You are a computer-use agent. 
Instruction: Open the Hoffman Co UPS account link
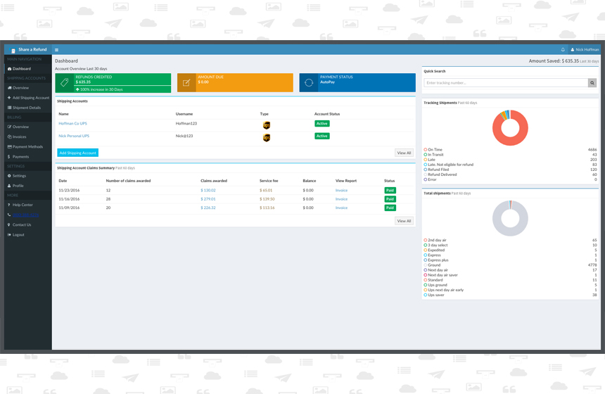click(x=73, y=124)
